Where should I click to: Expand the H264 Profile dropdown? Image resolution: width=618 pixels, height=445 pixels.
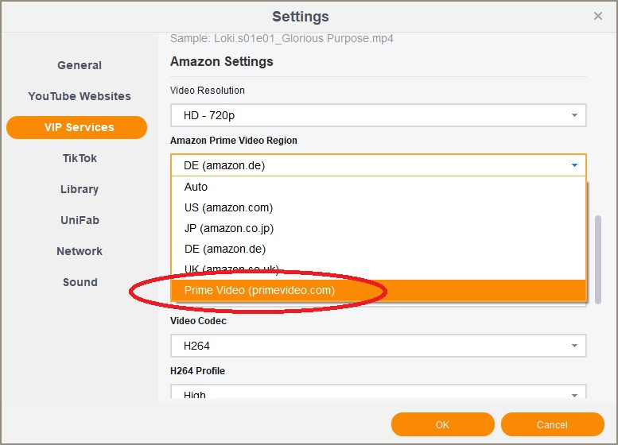pos(378,393)
